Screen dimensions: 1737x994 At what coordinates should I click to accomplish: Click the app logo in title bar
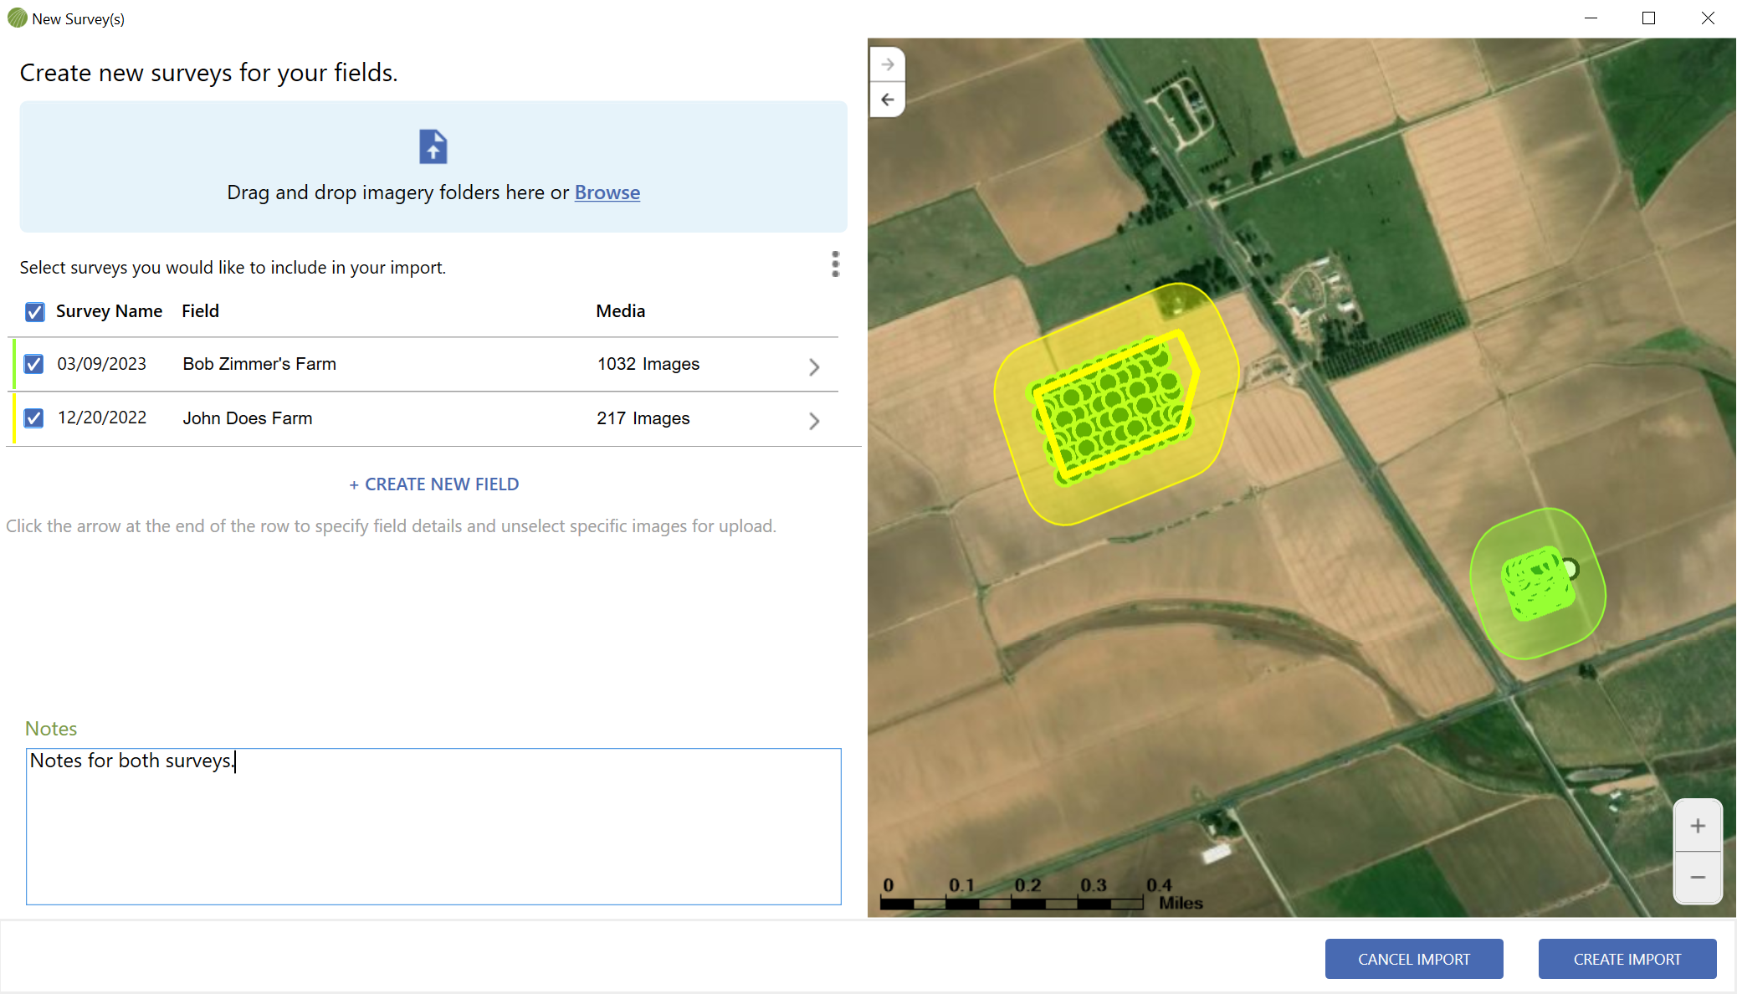point(17,18)
